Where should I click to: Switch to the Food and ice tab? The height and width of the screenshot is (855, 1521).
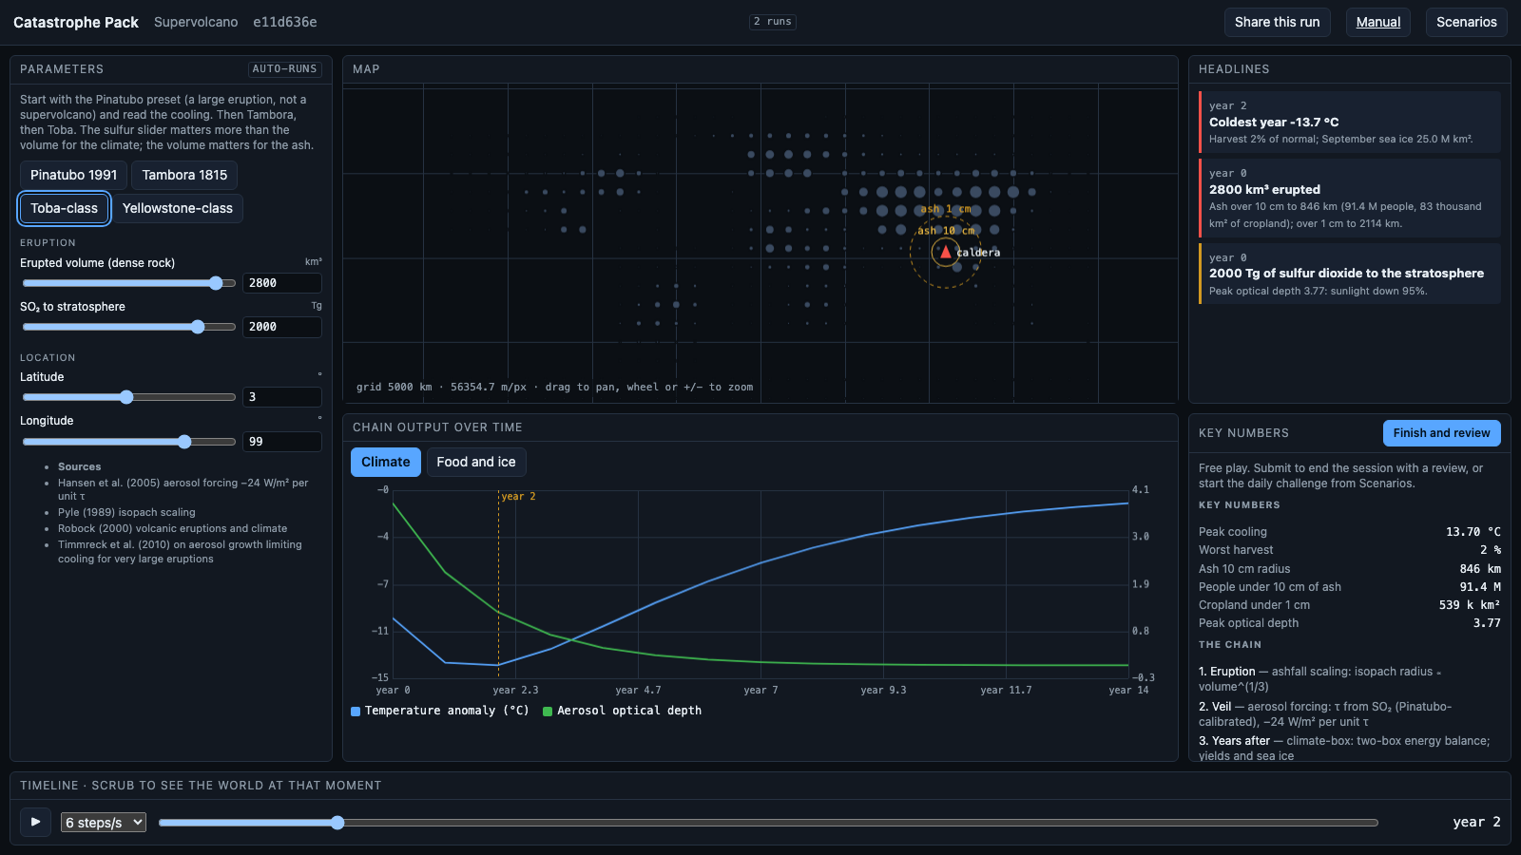tap(476, 462)
